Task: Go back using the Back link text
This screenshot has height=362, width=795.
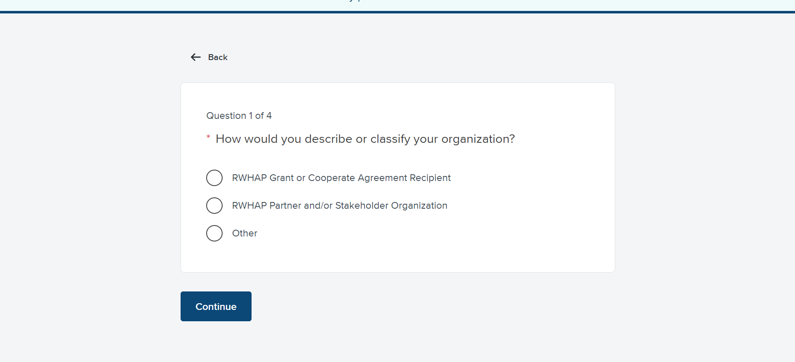Action: [x=218, y=57]
